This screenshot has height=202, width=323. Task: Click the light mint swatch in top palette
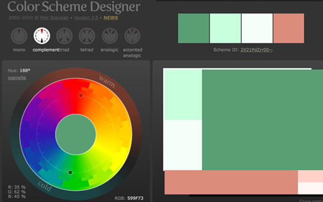click(225, 28)
